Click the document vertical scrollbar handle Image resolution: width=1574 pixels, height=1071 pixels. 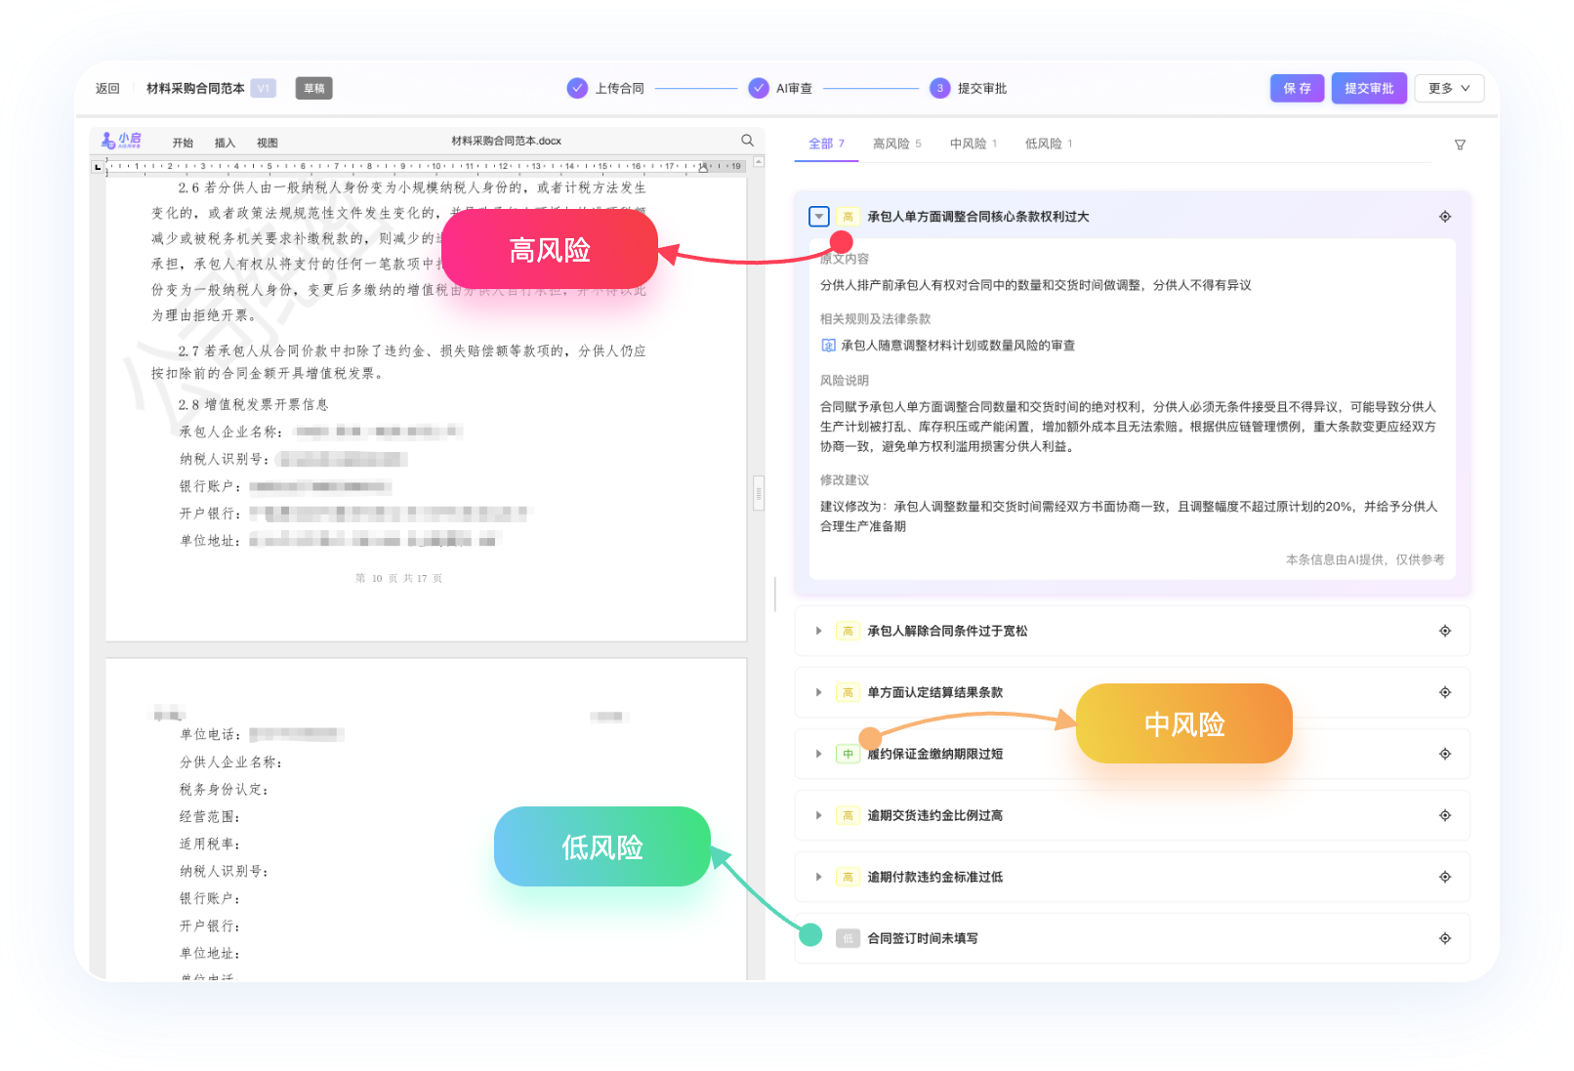coord(758,493)
